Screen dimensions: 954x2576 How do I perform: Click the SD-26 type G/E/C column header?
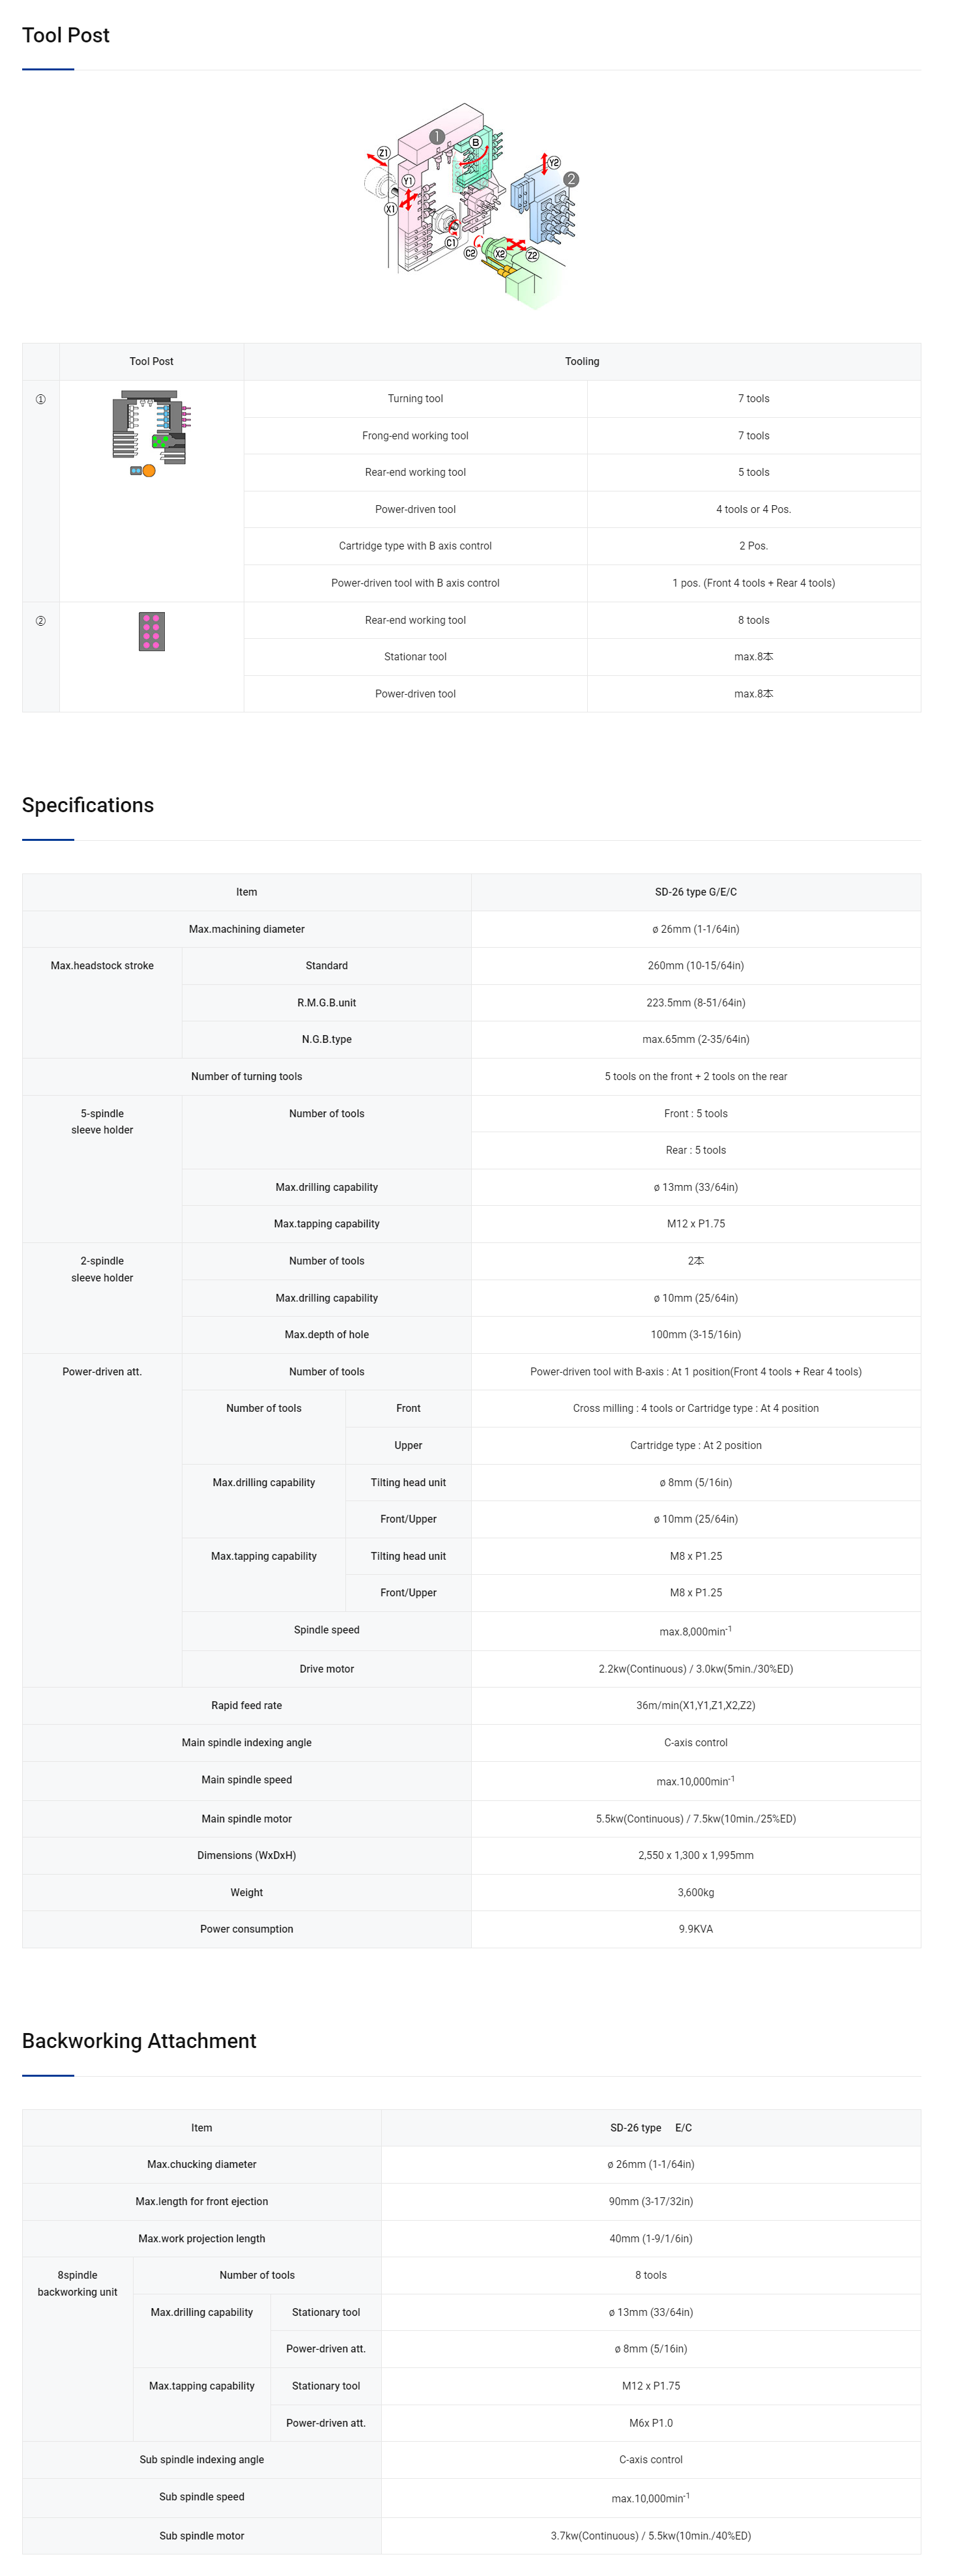pos(696,892)
